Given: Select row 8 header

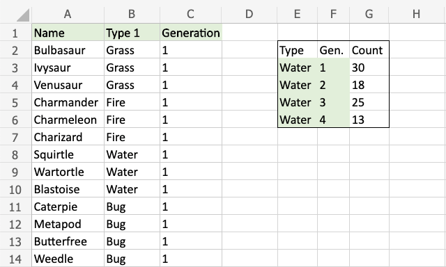Looking at the screenshot, I should click(15, 155).
